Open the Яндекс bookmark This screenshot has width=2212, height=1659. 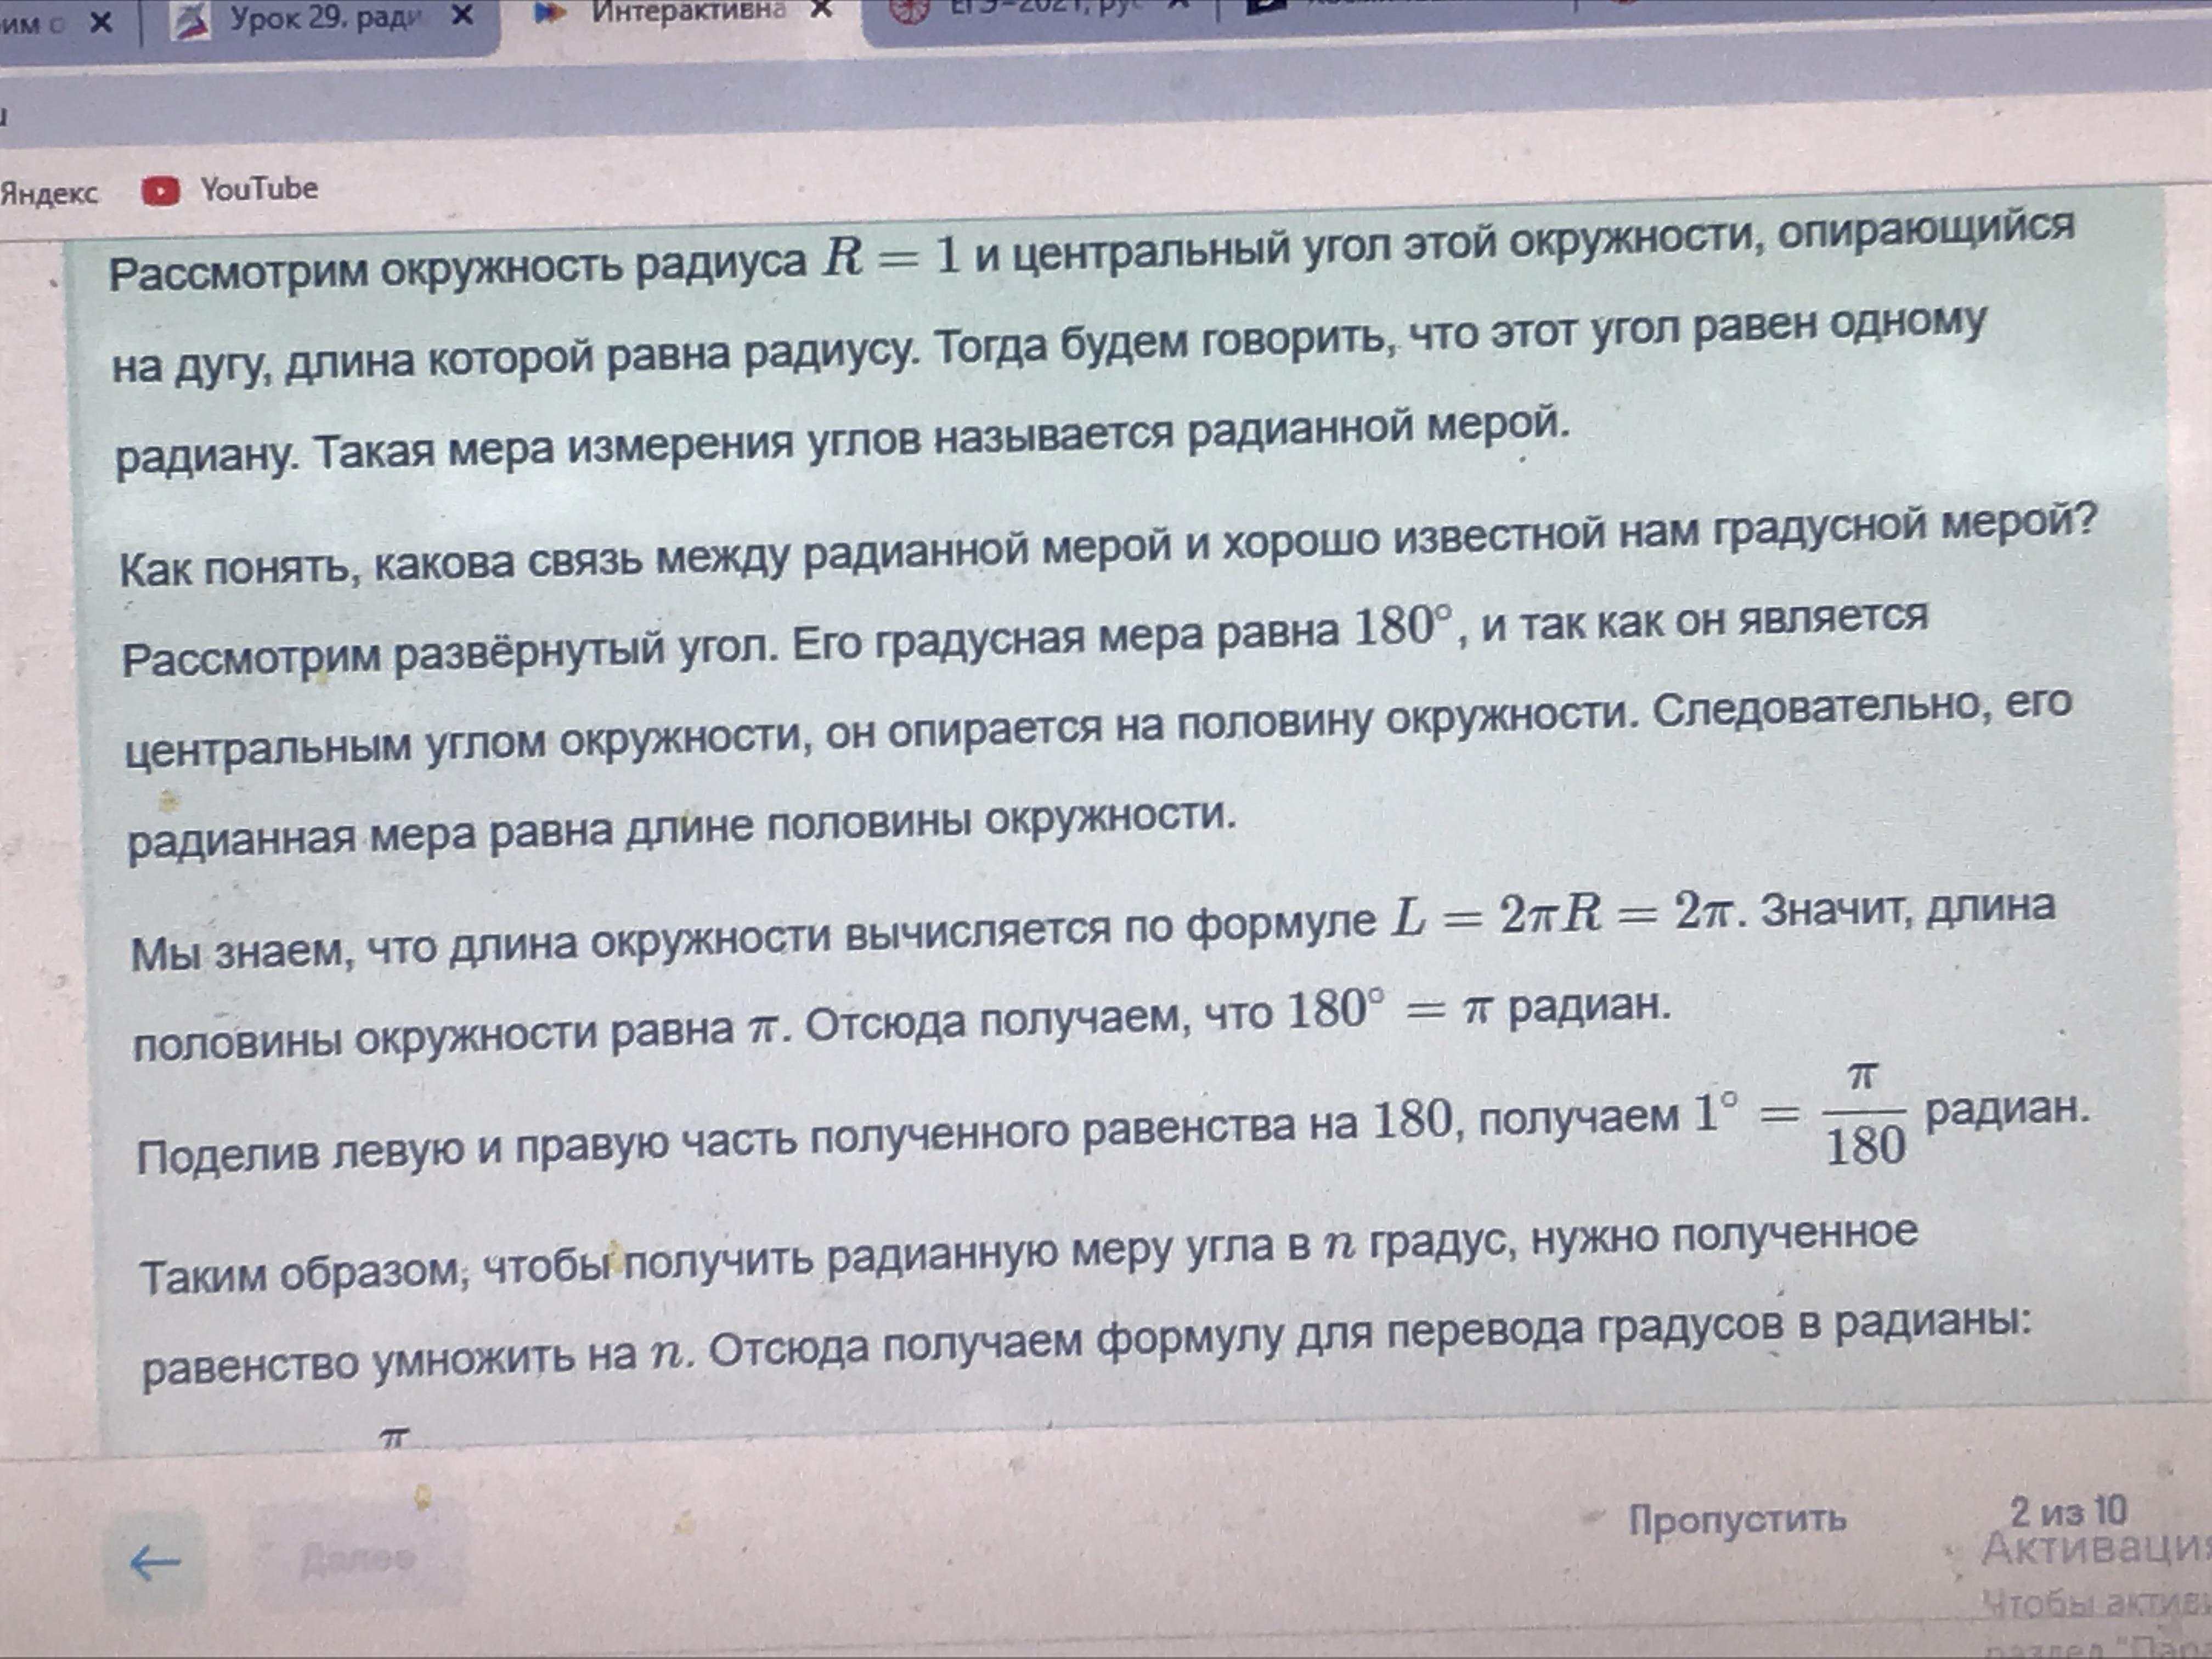click(x=50, y=193)
